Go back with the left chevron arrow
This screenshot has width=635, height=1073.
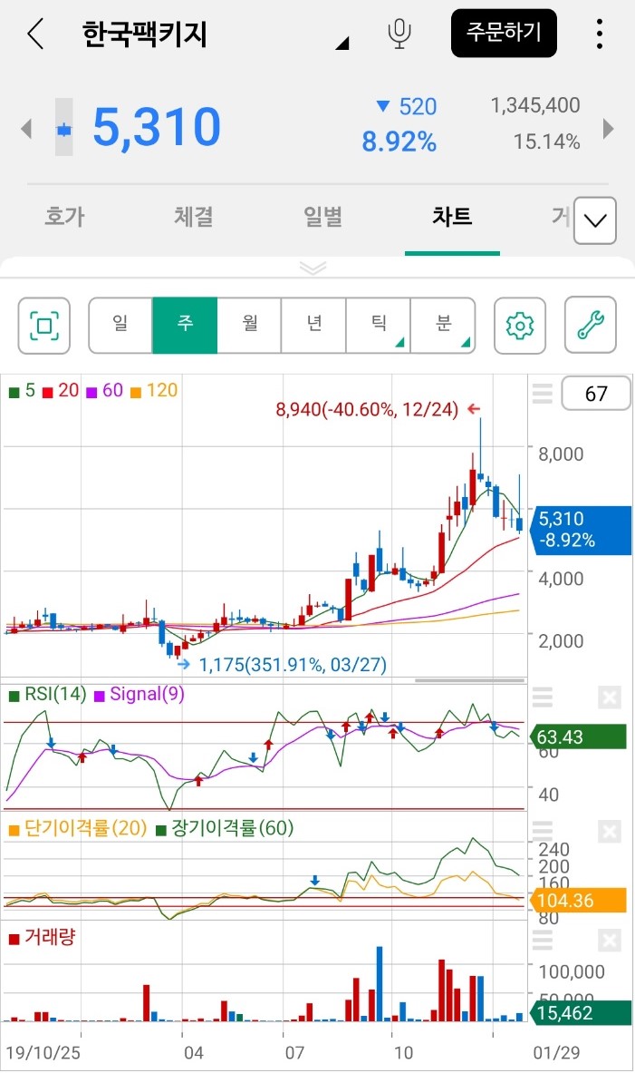35,34
